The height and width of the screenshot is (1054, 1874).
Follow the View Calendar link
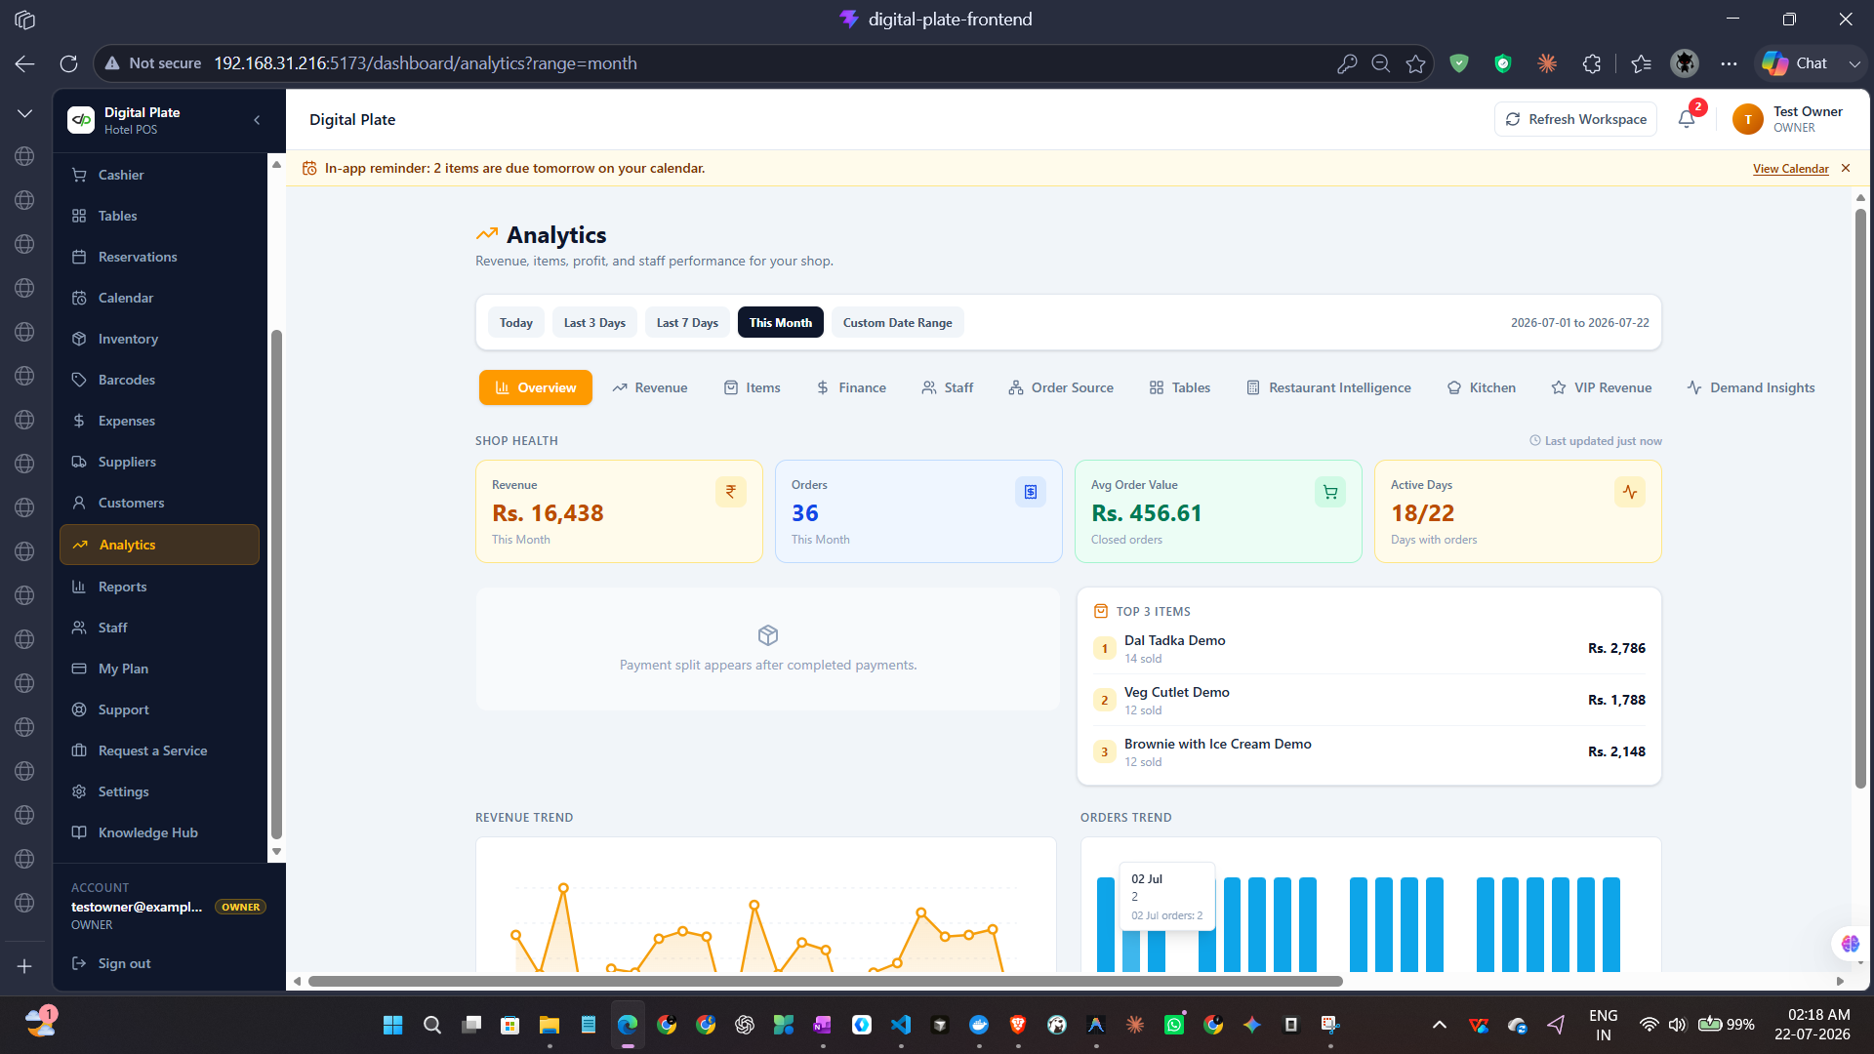(x=1790, y=169)
